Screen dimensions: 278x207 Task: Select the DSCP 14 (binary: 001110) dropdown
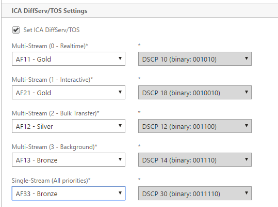[195, 160]
